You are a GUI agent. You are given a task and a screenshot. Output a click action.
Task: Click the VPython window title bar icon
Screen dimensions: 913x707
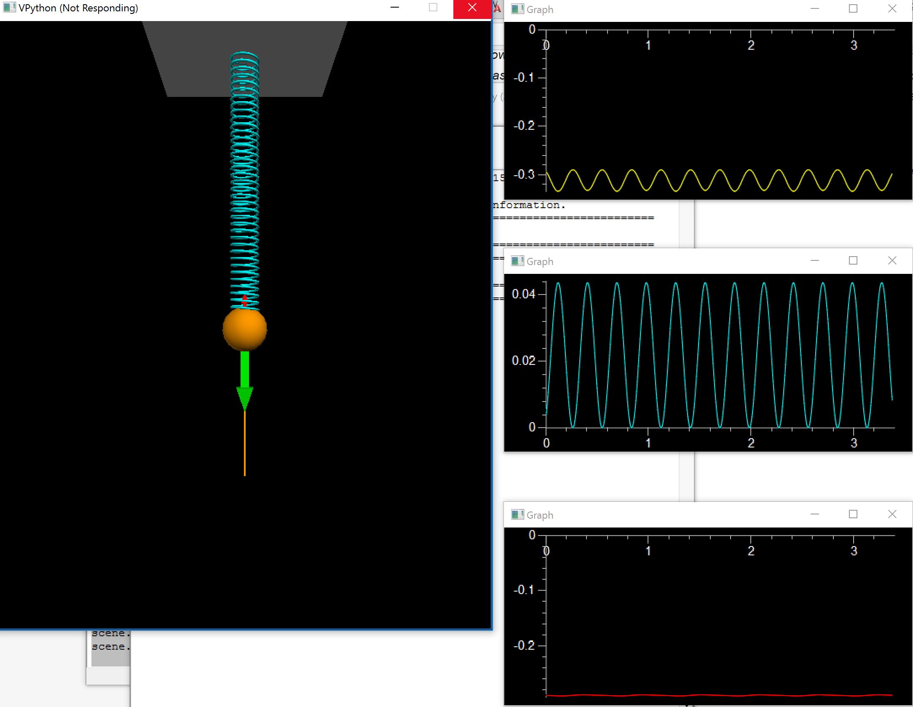pos(8,8)
